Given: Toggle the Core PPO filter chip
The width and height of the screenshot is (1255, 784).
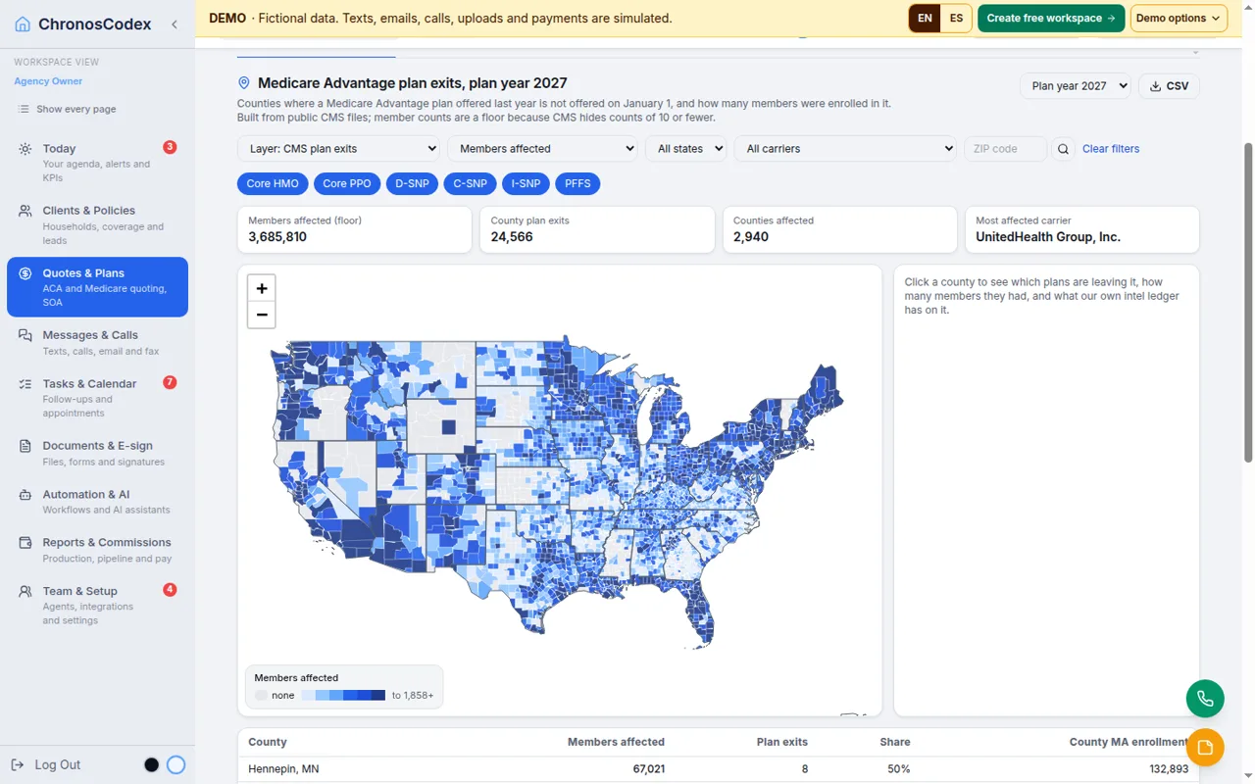Looking at the screenshot, I should (347, 183).
